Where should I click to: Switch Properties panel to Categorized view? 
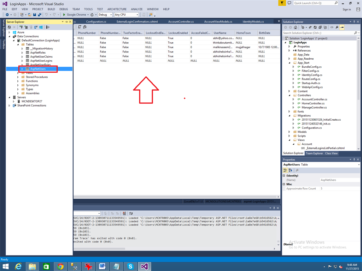coord(285,170)
